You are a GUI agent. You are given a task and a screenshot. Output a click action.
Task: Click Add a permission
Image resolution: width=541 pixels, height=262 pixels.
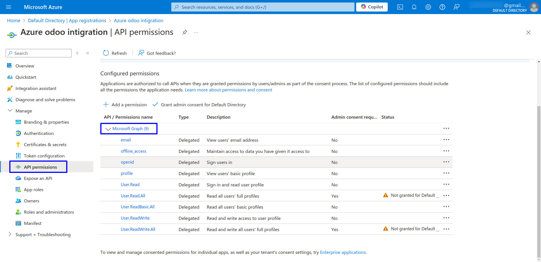[125, 105]
